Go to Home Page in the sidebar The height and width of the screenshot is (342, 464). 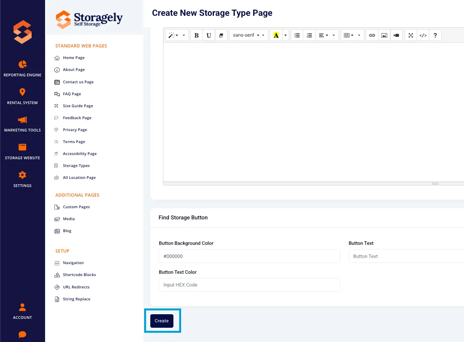click(x=69, y=58)
